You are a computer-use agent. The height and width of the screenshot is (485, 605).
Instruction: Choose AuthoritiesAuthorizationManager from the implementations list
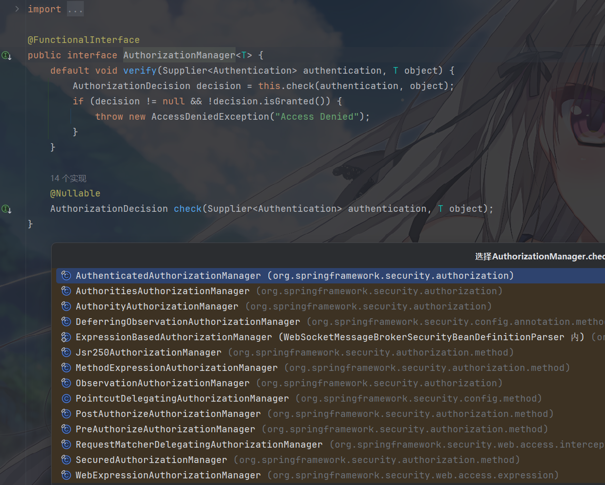click(x=162, y=291)
